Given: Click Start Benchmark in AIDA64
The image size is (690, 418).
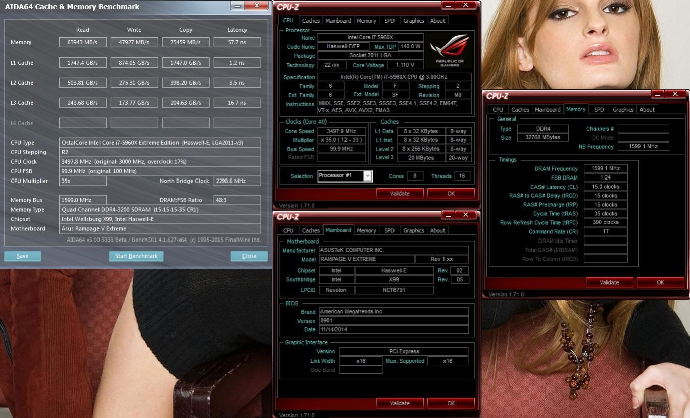Looking at the screenshot, I should coord(136,256).
